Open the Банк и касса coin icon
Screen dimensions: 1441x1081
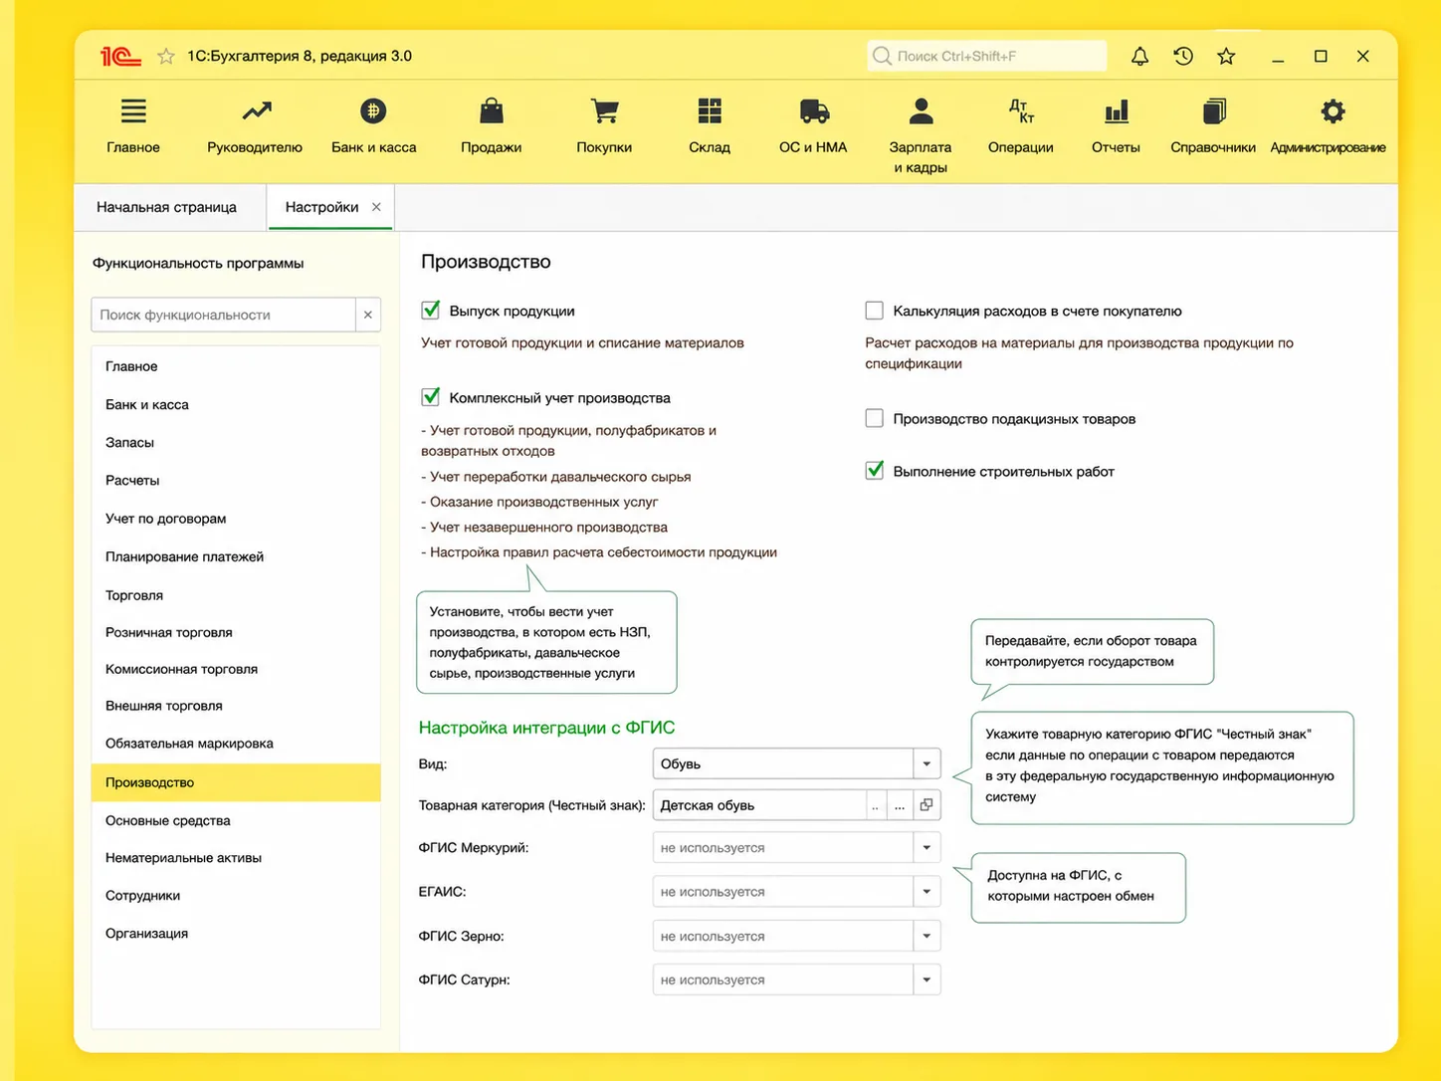click(373, 110)
